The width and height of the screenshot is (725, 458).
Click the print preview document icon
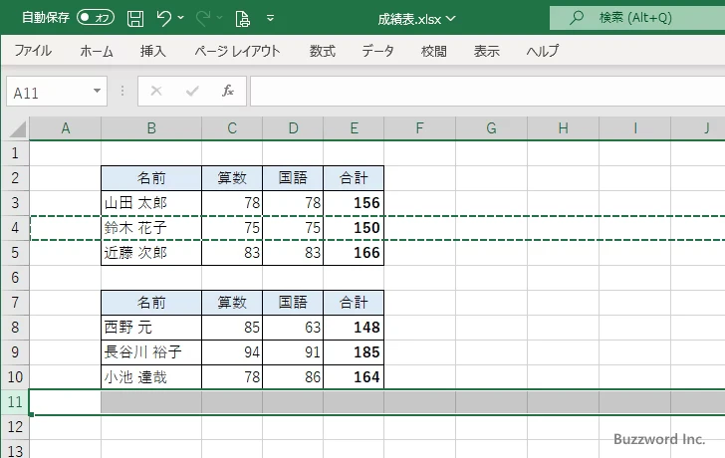coord(242,19)
